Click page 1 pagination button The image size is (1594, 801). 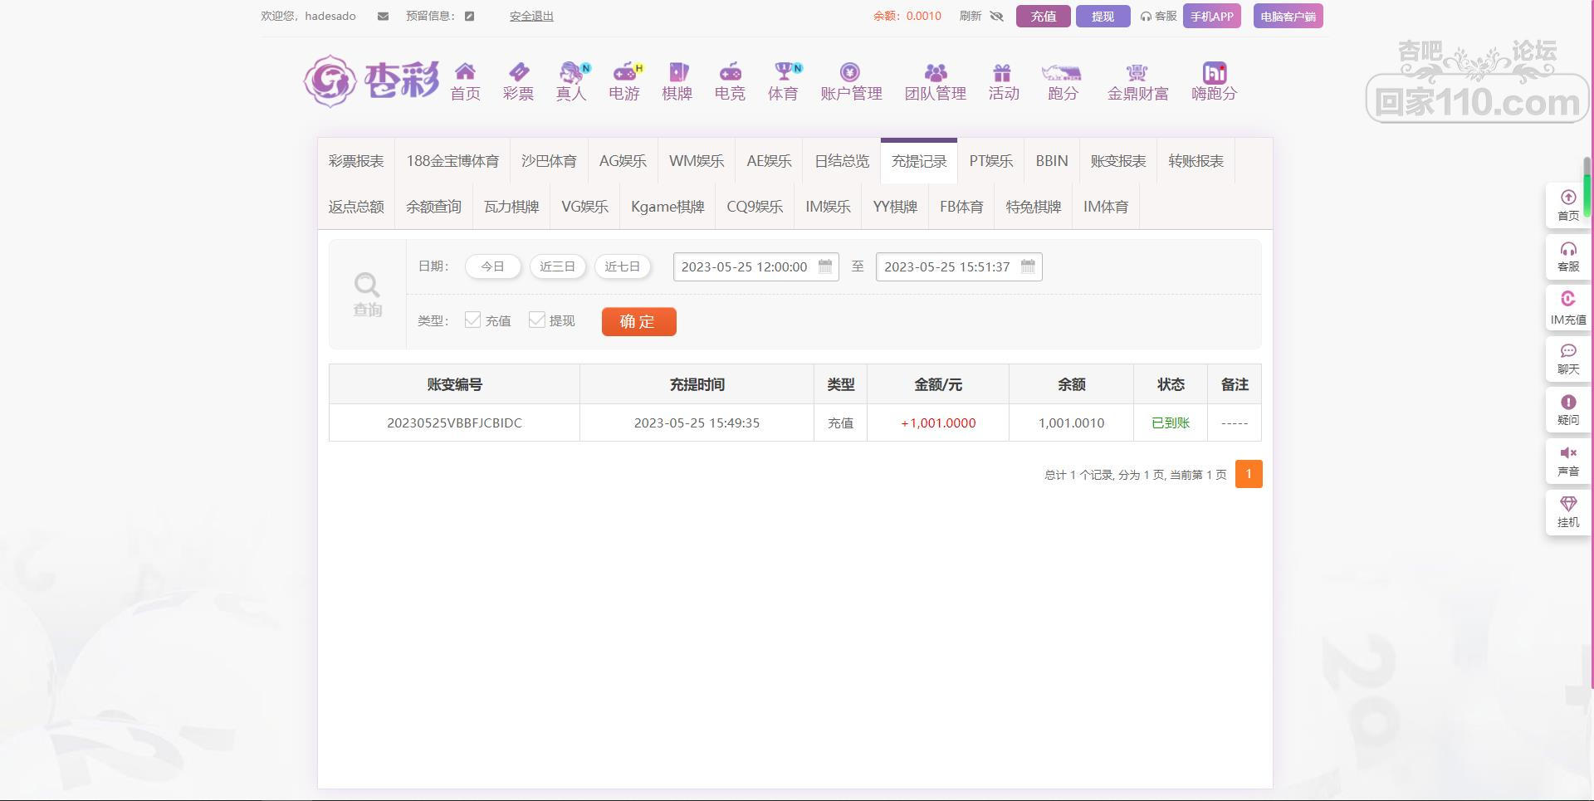[x=1248, y=474]
